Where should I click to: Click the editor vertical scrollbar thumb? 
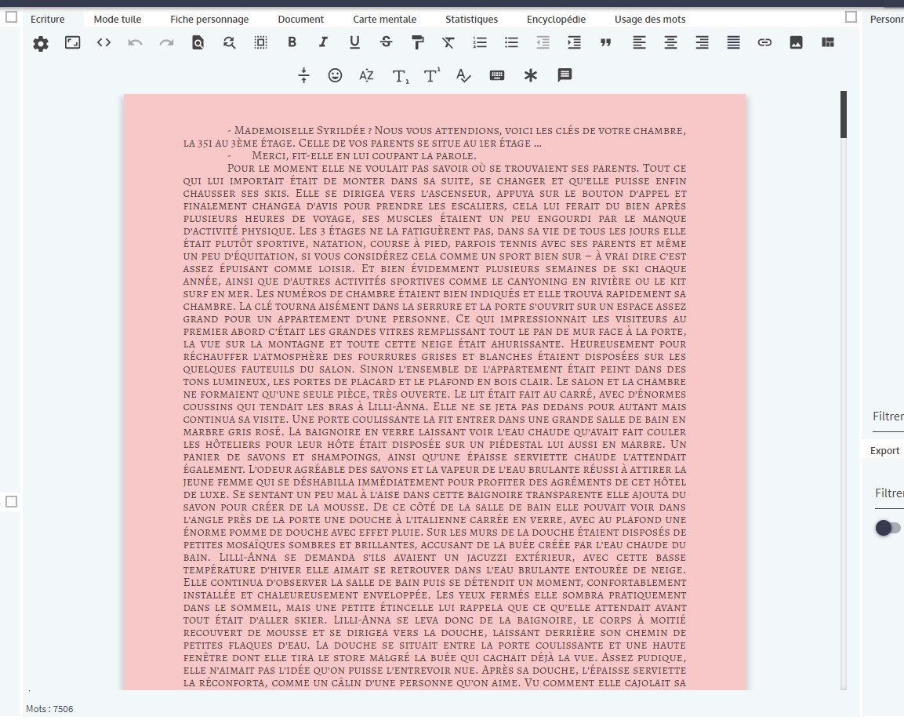844,115
